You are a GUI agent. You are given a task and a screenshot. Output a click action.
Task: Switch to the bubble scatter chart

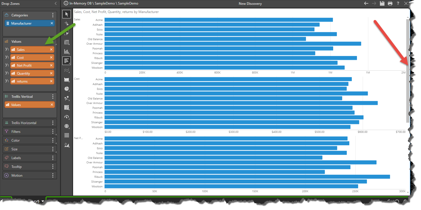point(67,98)
